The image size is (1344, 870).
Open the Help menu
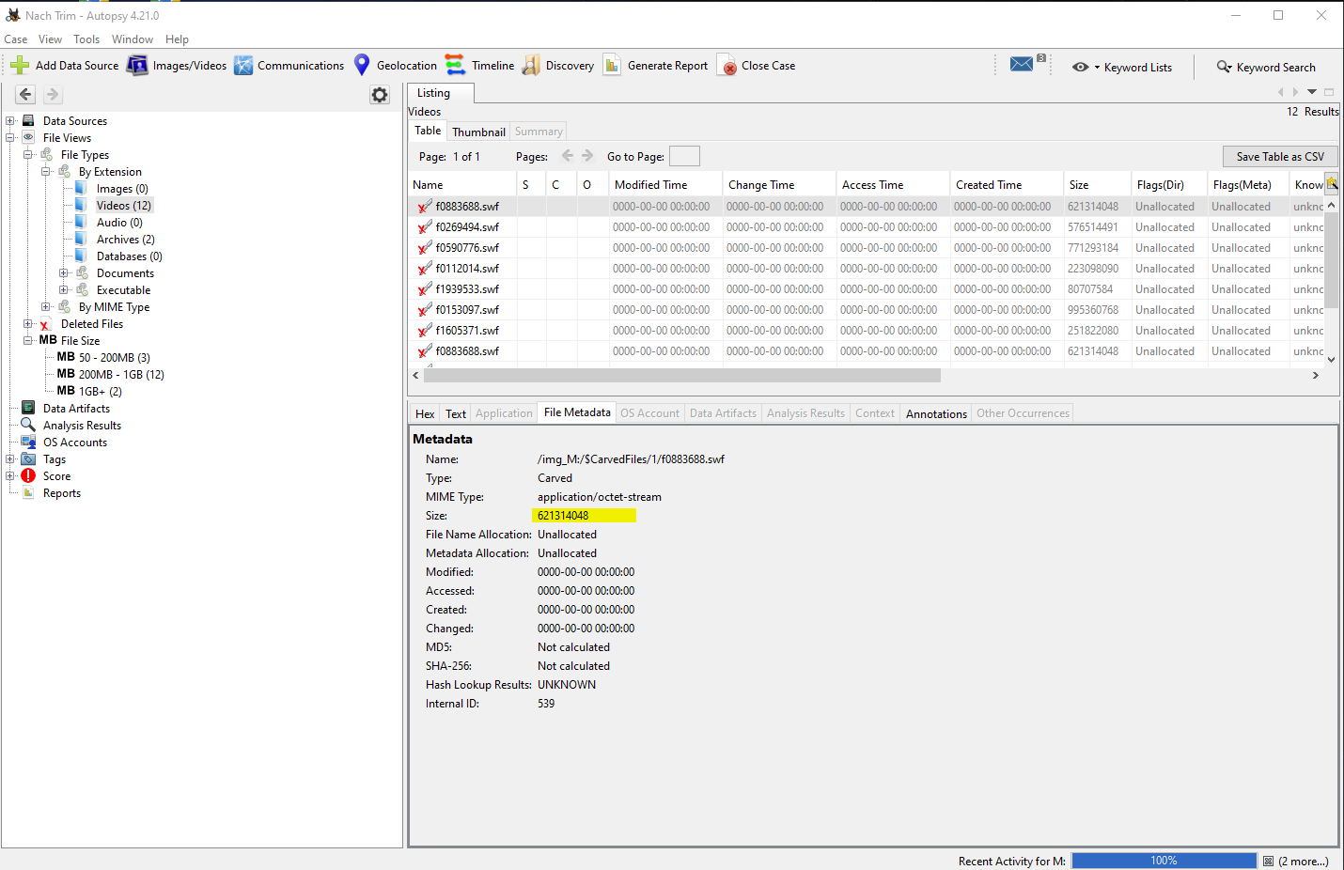177,39
